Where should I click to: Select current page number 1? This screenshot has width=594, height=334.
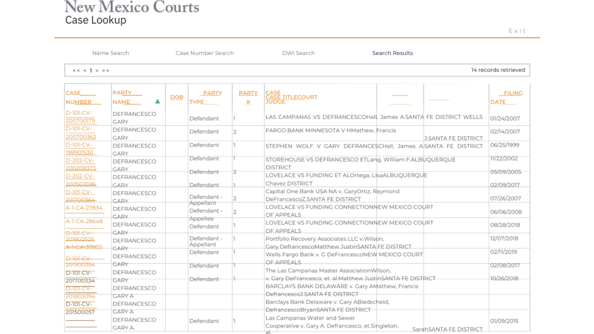(90, 71)
